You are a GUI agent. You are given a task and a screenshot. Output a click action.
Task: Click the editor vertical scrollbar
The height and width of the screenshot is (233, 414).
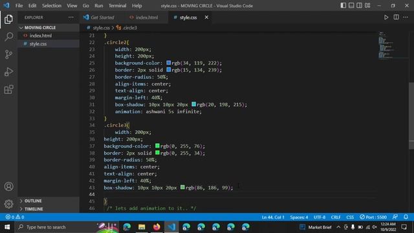pos(411,115)
